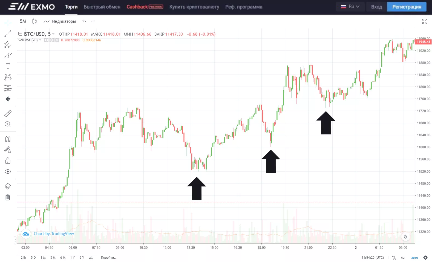Open the object tree layers icon

tap(8, 186)
